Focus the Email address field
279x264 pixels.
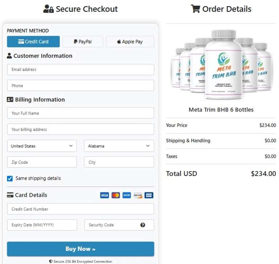[81, 69]
